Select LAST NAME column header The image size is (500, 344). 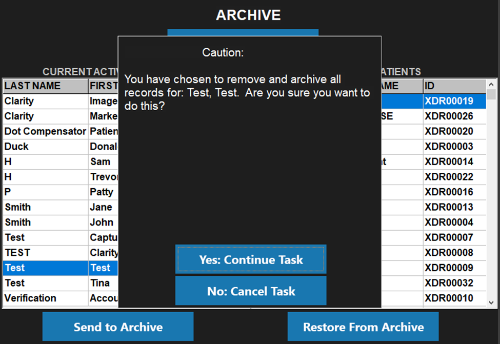45,86
